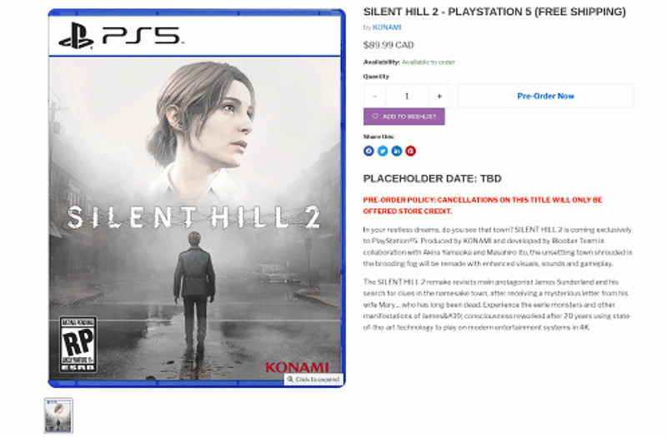Screen dimensions: 667x437
Task: Increase quantity with plus button
Action: [439, 96]
